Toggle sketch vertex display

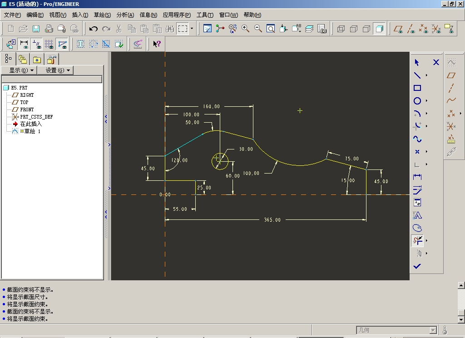click(62, 44)
